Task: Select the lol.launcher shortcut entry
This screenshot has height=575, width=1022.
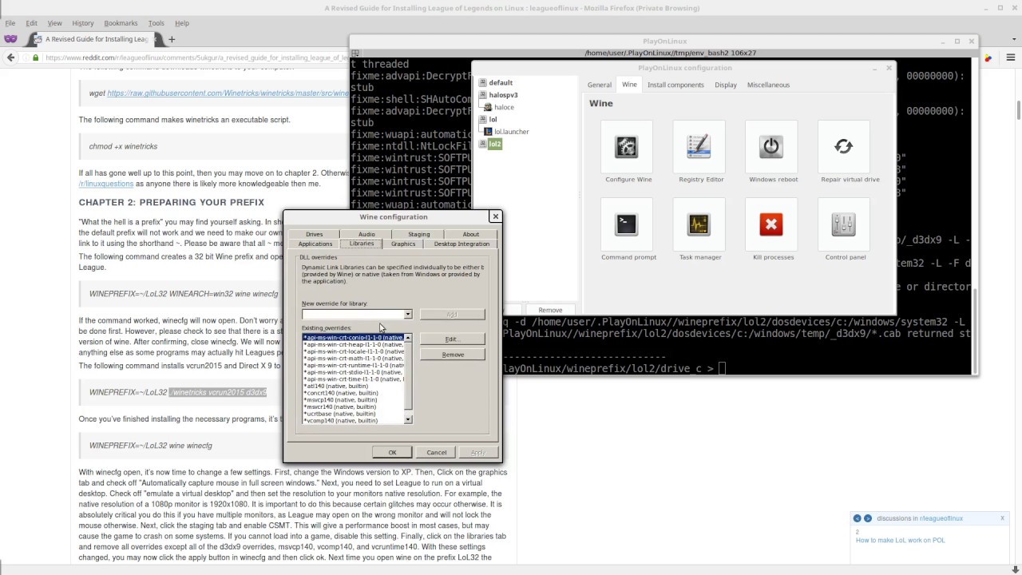Action: (511, 132)
